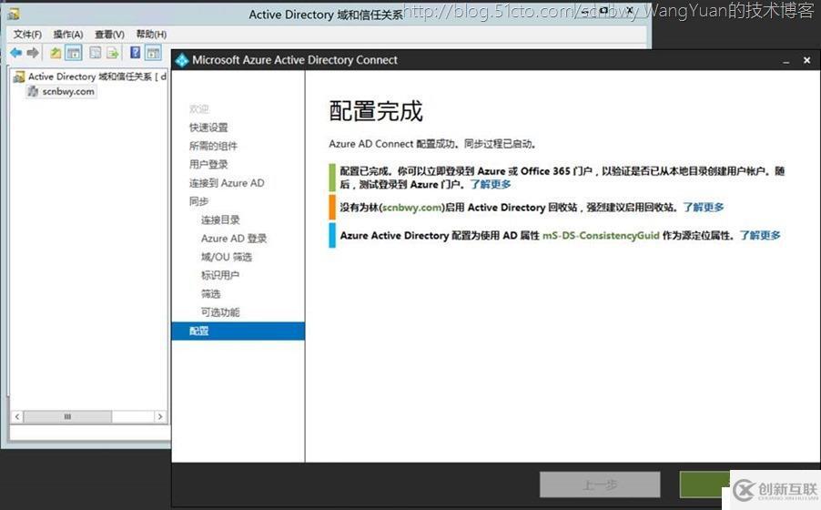The height and width of the screenshot is (510, 821).
Task: Open the 操作(A) menu
Action: coord(67,34)
